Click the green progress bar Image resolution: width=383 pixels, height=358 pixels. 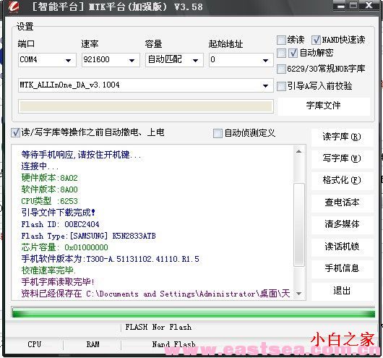click(194, 313)
